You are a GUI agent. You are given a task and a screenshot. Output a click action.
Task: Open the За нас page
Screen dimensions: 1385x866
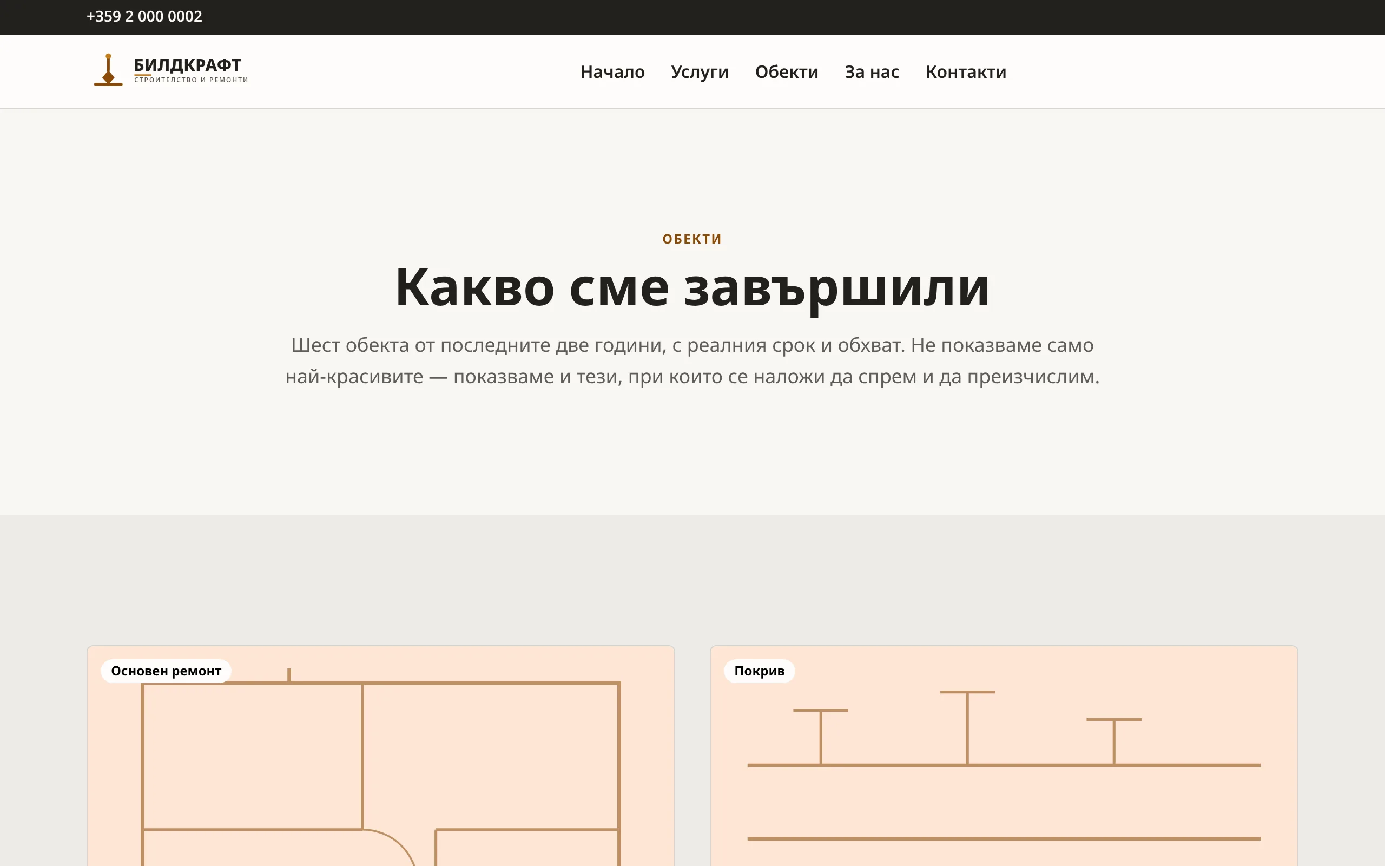[872, 71]
